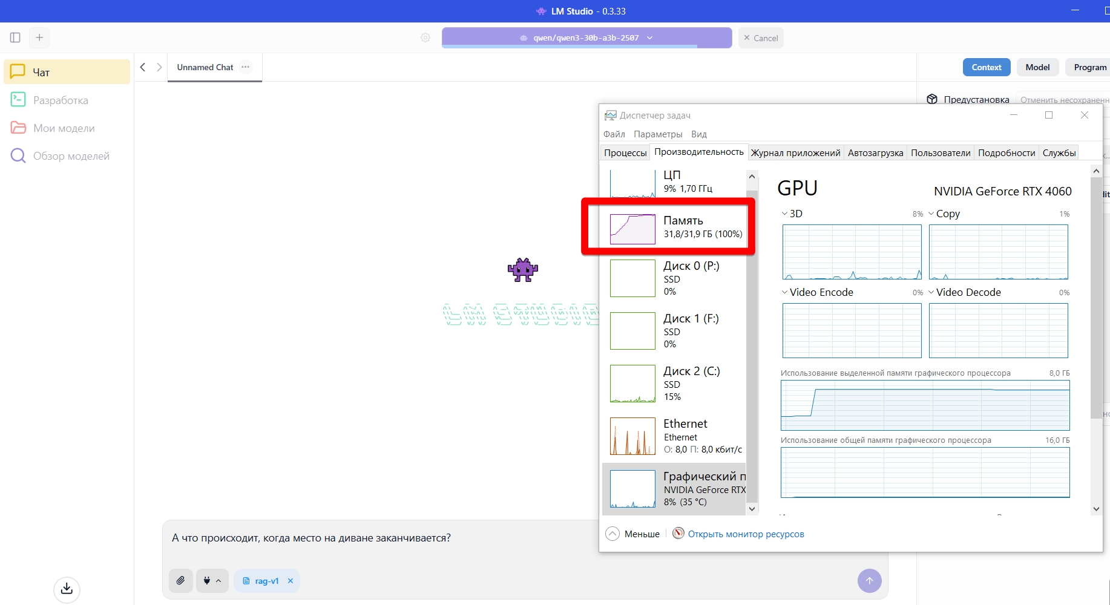Click the Video Encode usage graph
1110x605 pixels.
852,330
